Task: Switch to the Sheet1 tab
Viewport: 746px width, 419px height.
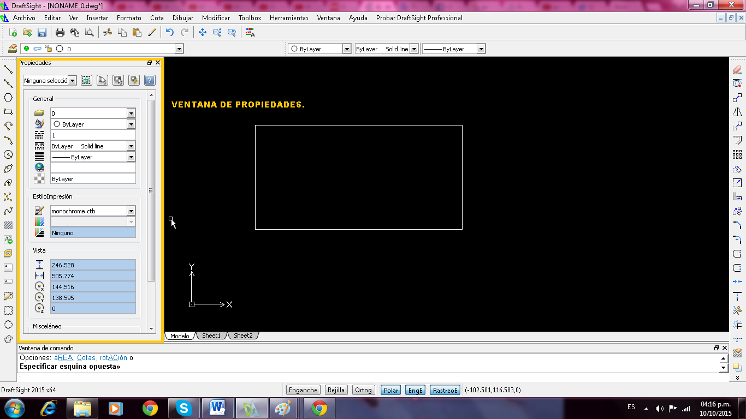Action: tap(211, 336)
